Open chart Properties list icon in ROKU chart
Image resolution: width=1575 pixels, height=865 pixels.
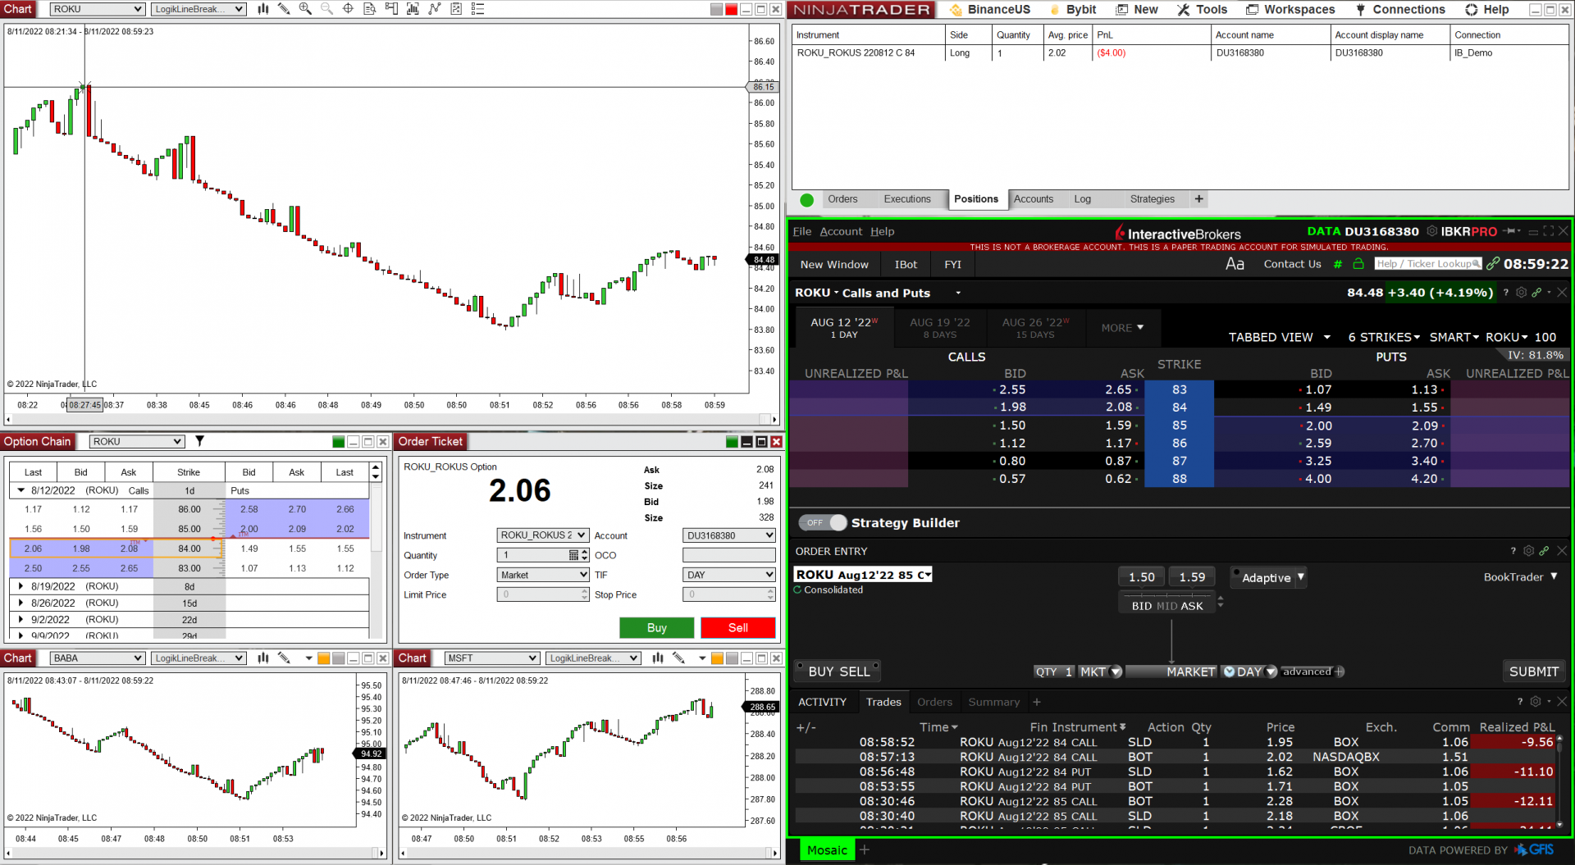[477, 9]
